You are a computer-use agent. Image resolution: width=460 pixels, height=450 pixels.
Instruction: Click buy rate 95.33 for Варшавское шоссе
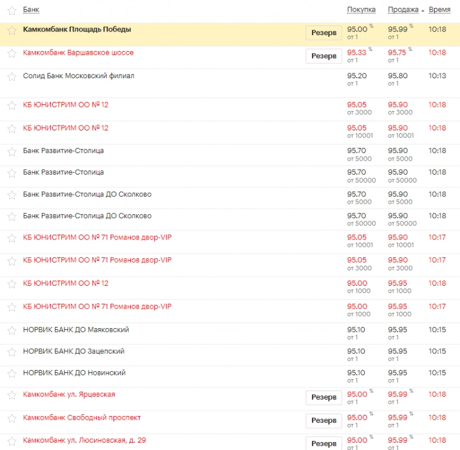tap(357, 53)
